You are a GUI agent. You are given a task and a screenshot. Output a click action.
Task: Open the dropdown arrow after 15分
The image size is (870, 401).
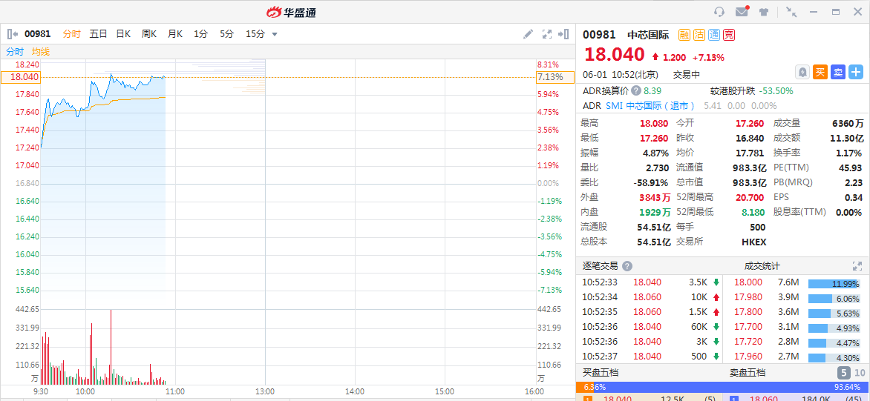point(275,34)
